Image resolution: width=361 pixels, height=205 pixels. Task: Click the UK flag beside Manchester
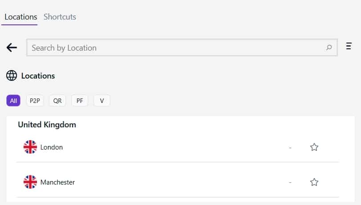click(x=30, y=182)
